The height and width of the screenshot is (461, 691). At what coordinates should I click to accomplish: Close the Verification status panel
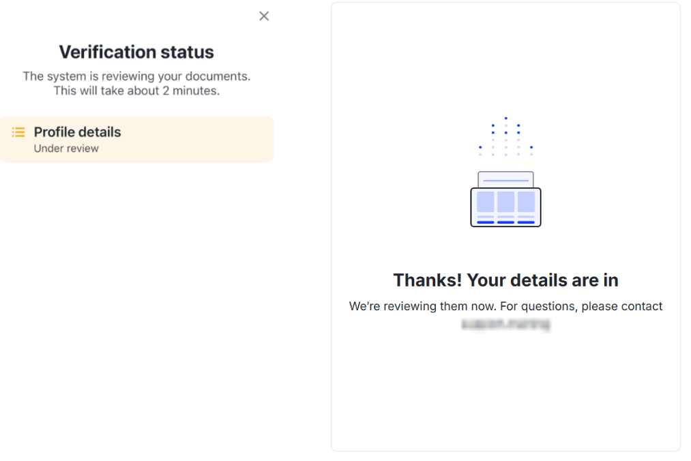(264, 16)
